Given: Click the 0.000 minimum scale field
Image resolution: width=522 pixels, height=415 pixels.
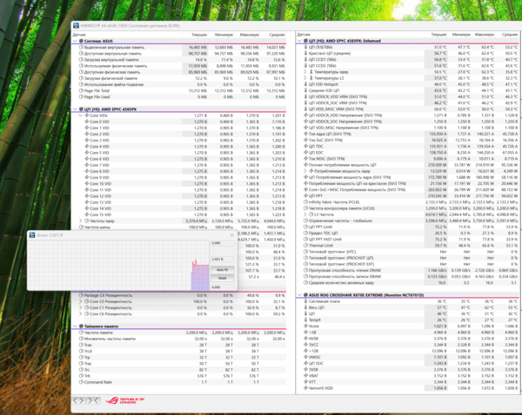Looking at the screenshot, I should point(222,287).
